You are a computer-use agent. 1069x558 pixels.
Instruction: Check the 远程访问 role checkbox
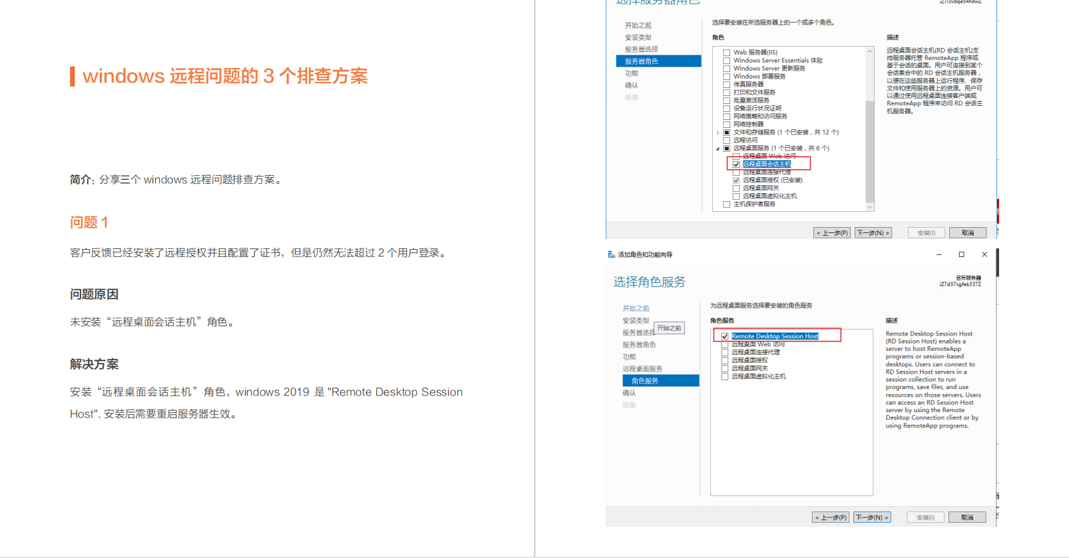click(x=727, y=140)
